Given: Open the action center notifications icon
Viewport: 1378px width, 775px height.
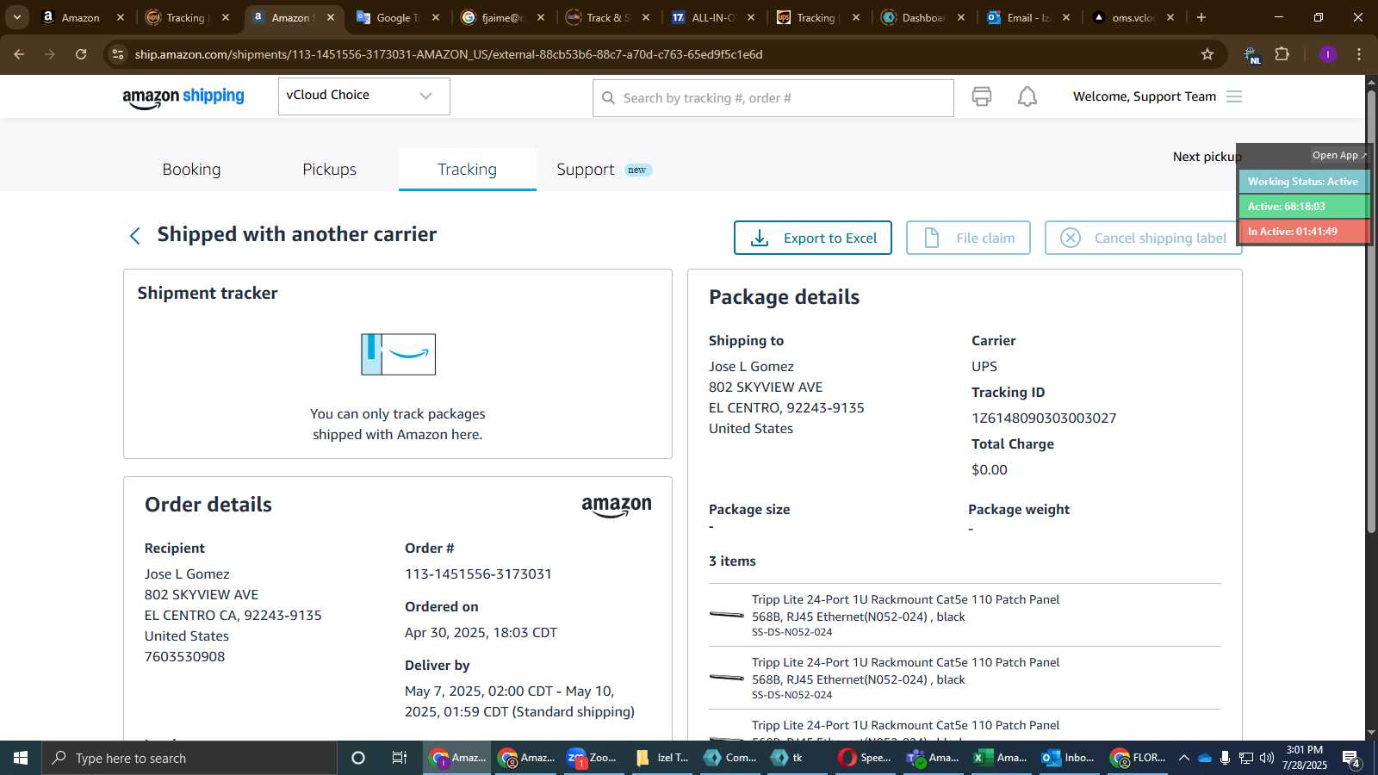Looking at the screenshot, I should tap(1350, 758).
